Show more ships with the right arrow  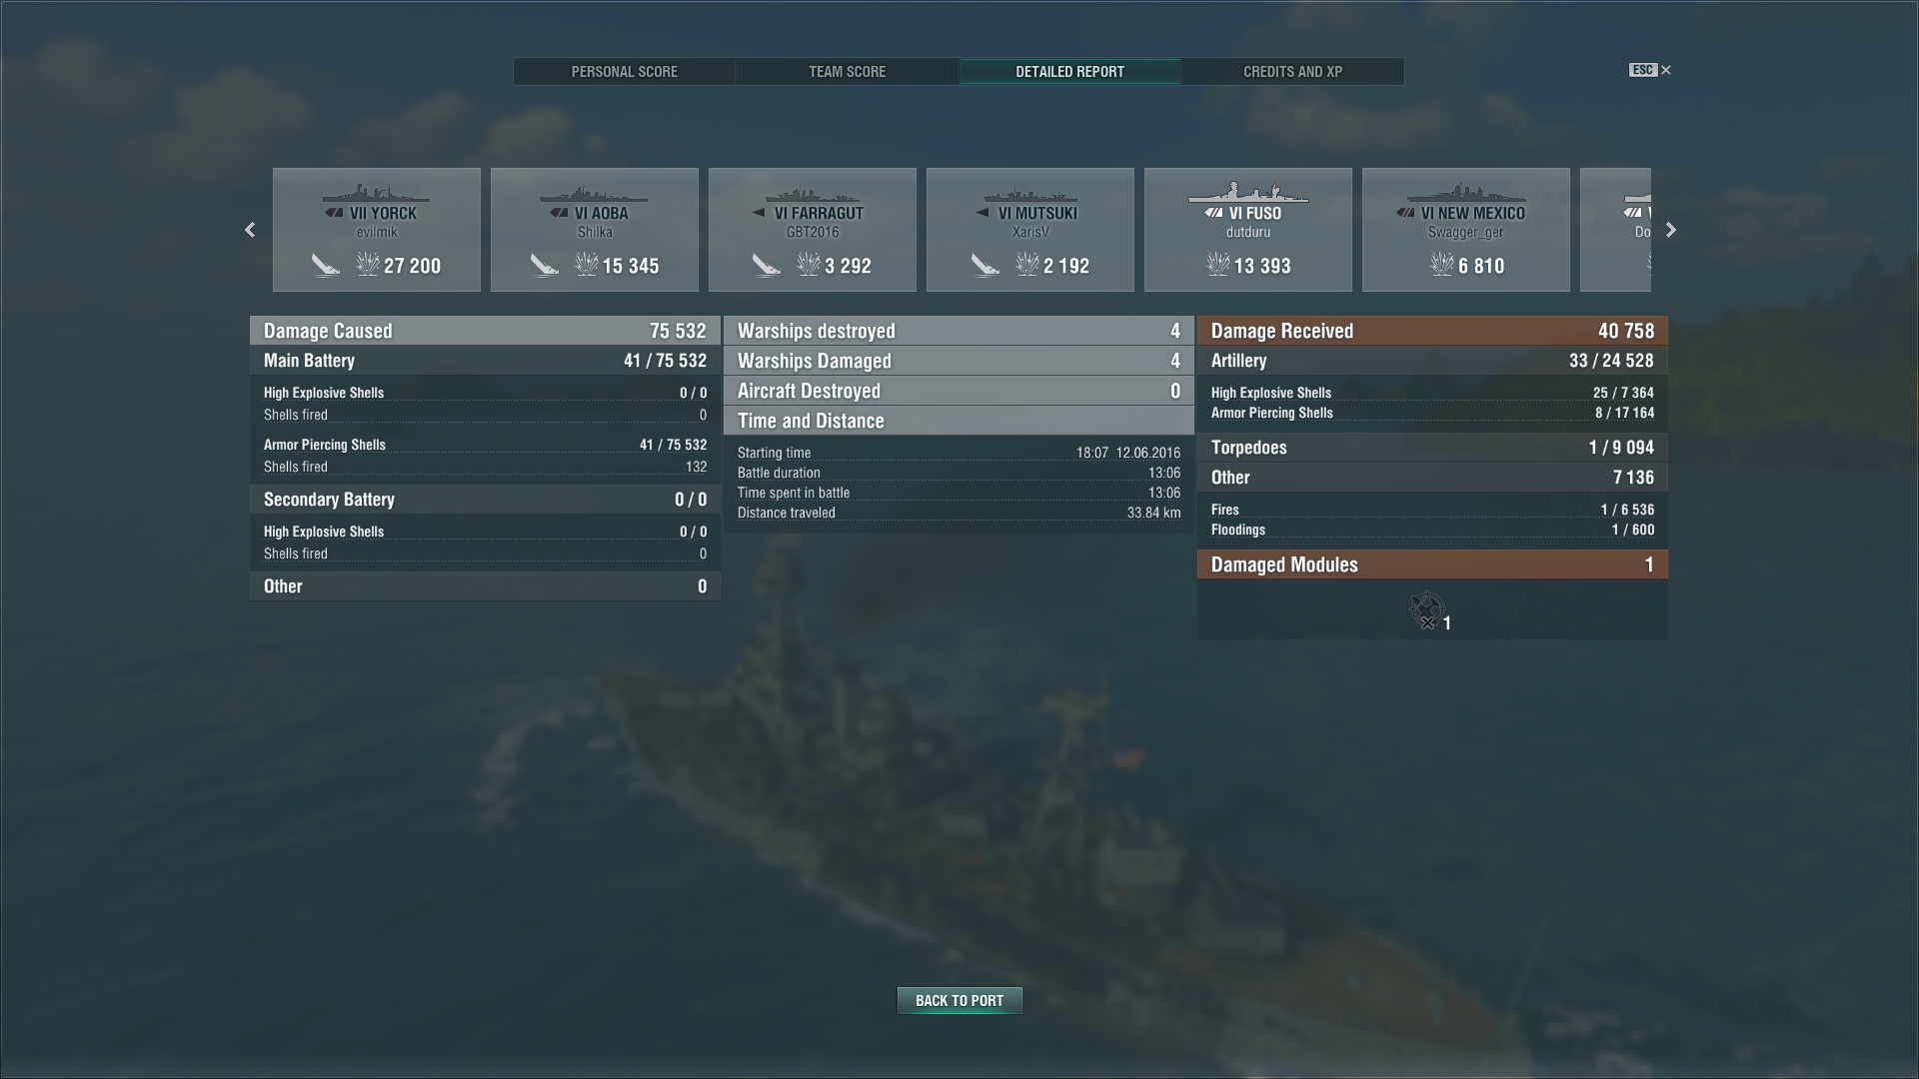click(x=1670, y=230)
